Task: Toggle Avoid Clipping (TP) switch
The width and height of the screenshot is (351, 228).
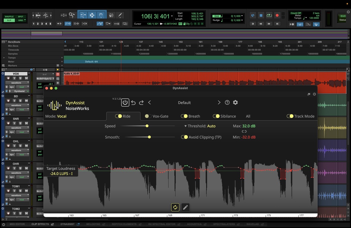Action: click(184, 137)
